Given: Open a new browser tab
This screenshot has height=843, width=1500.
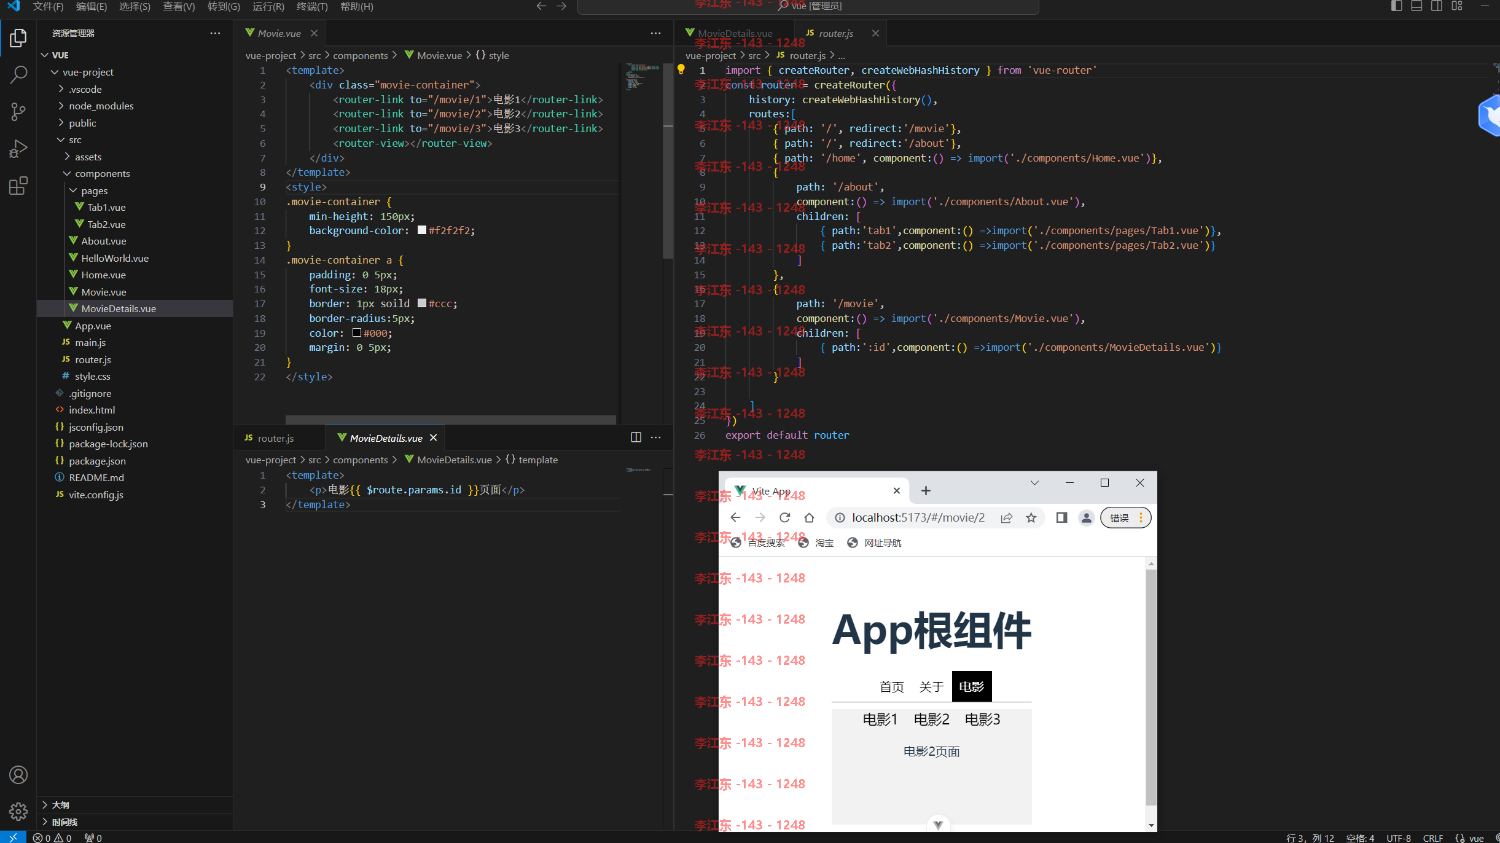Looking at the screenshot, I should click(x=926, y=490).
